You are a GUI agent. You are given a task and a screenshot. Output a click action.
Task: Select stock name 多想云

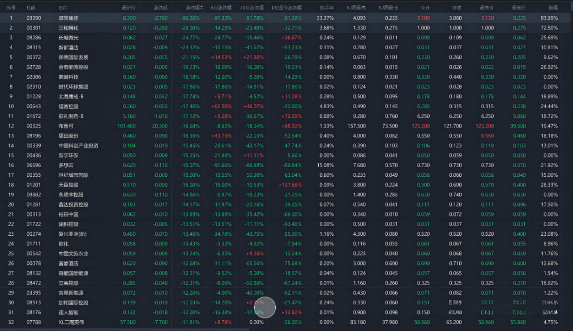pos(66,165)
